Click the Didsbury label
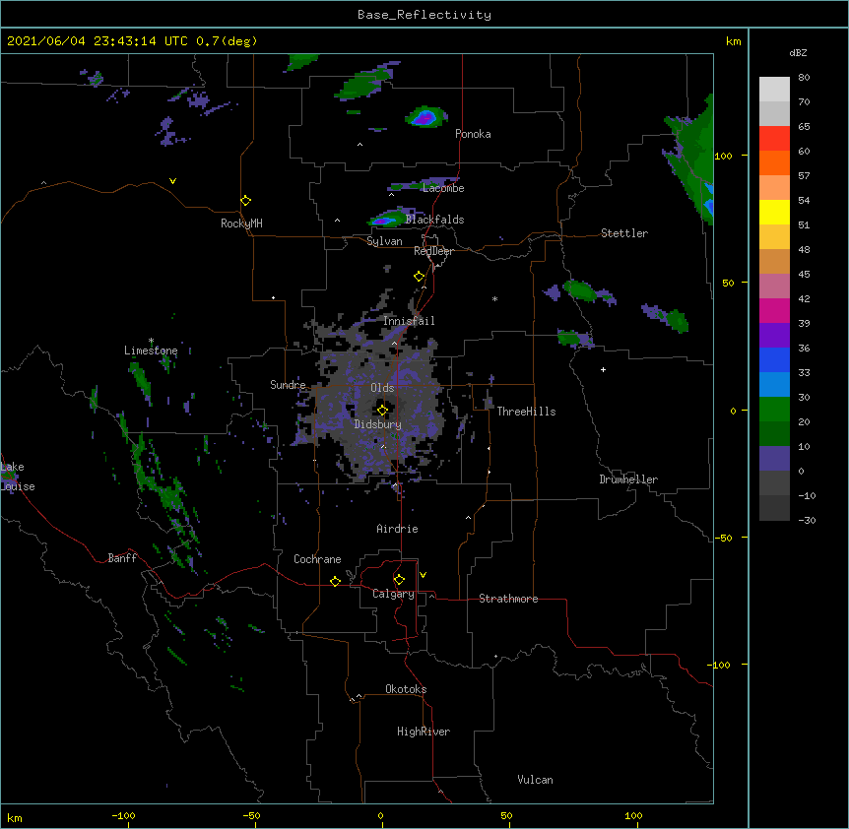Screen dimensions: 849x829 click(377, 424)
